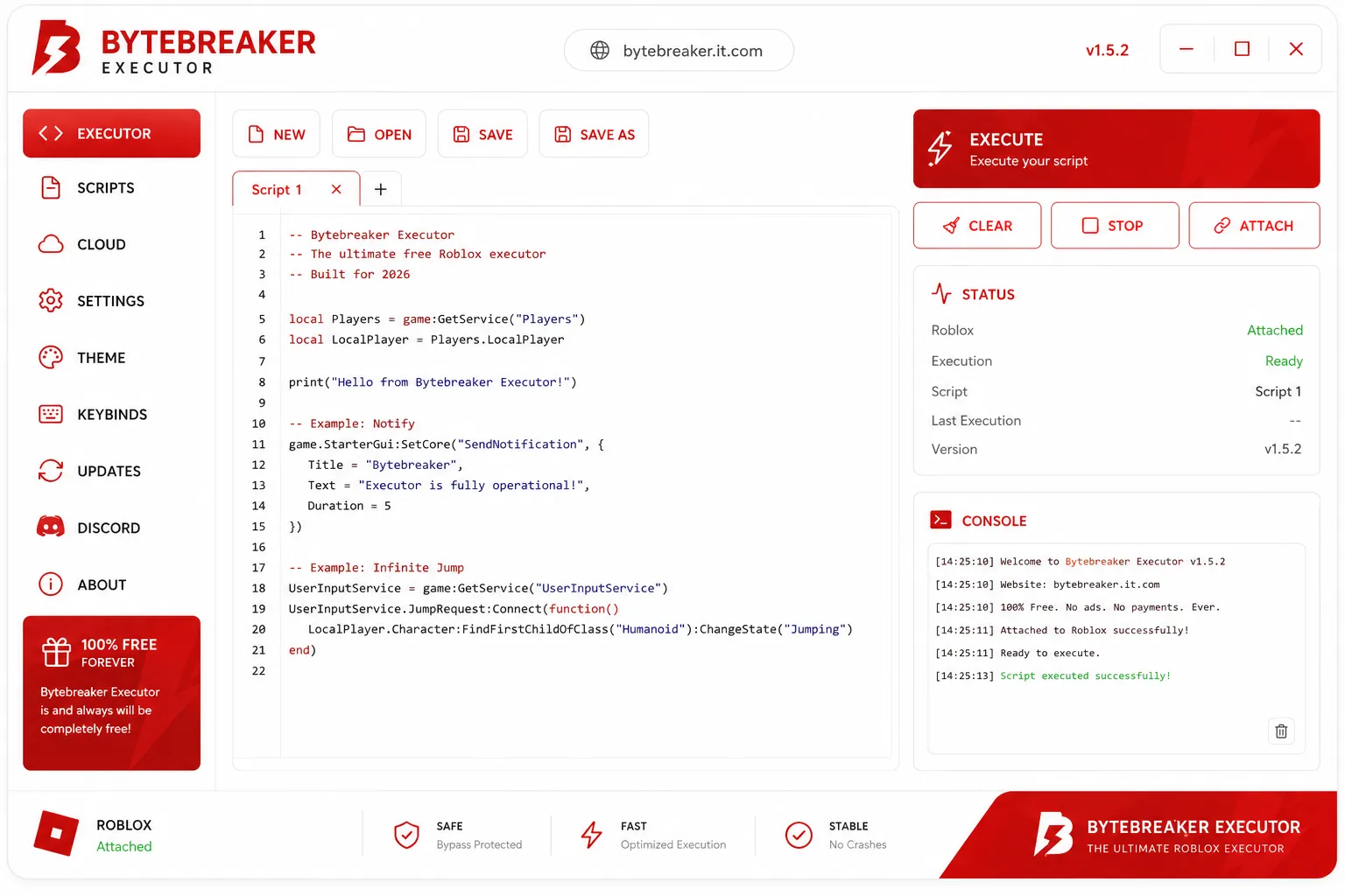Click the ATTACH button

point(1254,226)
